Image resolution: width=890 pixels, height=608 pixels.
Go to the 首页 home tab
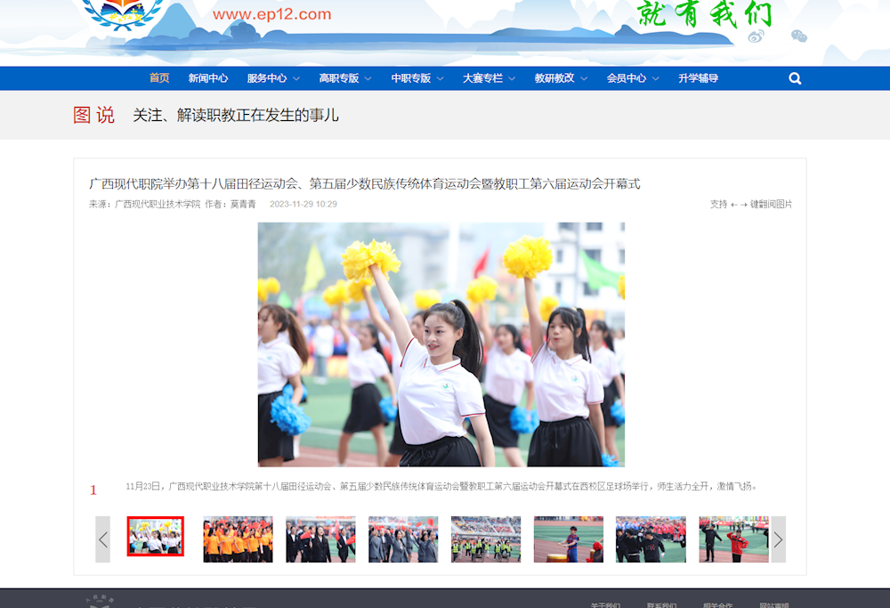pos(159,78)
